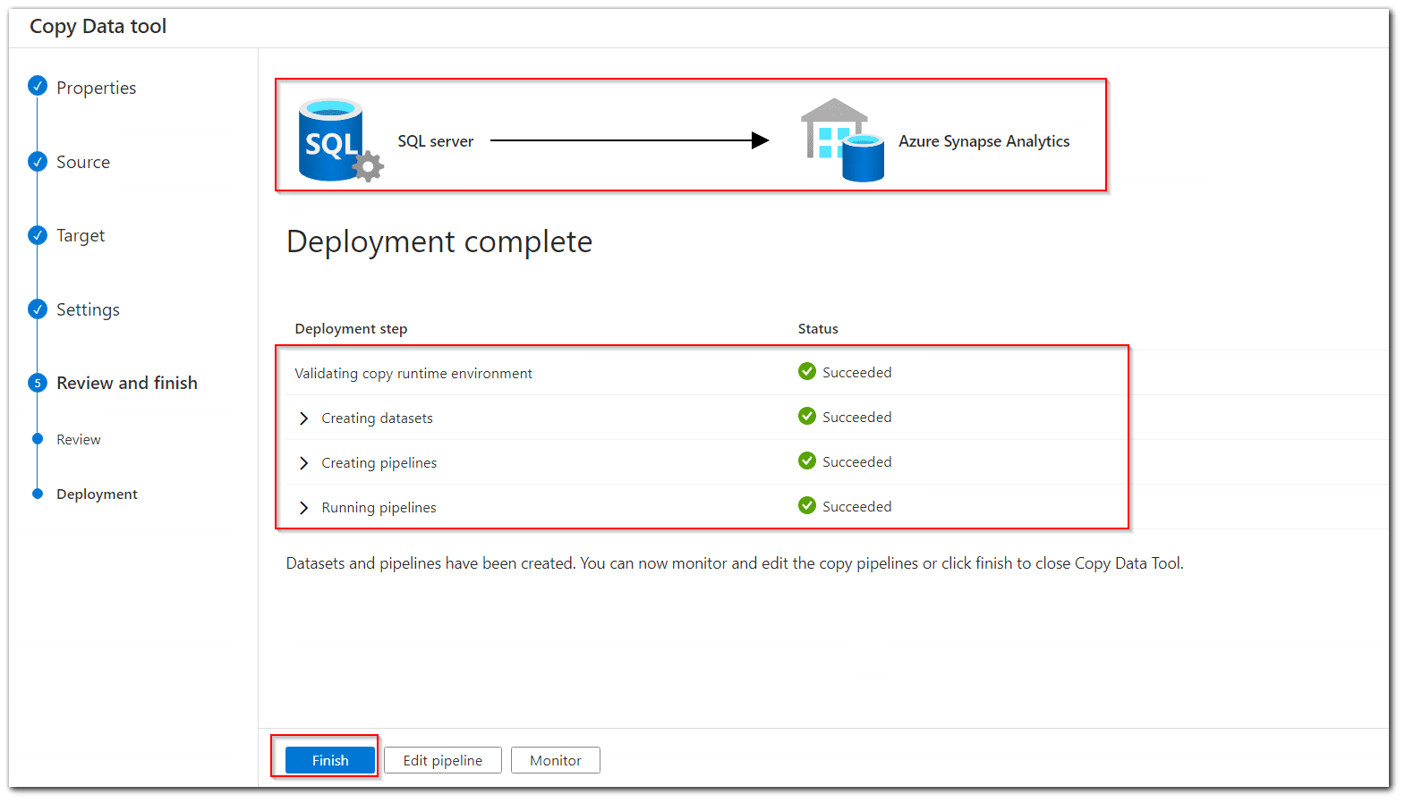
Task: Click the Edit pipeline button
Action: click(x=443, y=760)
